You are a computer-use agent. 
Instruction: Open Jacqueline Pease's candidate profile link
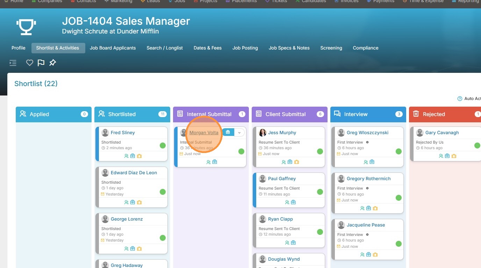point(366,225)
